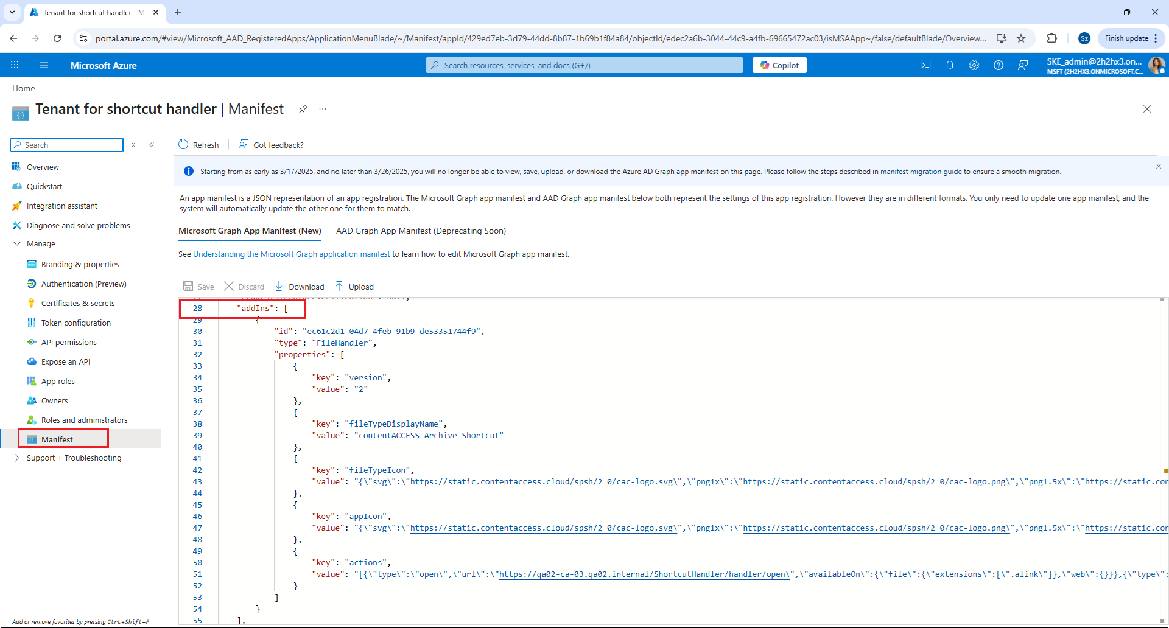Screen dimensions: 1169x628
Task: Launch Copilot from the header
Action: click(779, 65)
